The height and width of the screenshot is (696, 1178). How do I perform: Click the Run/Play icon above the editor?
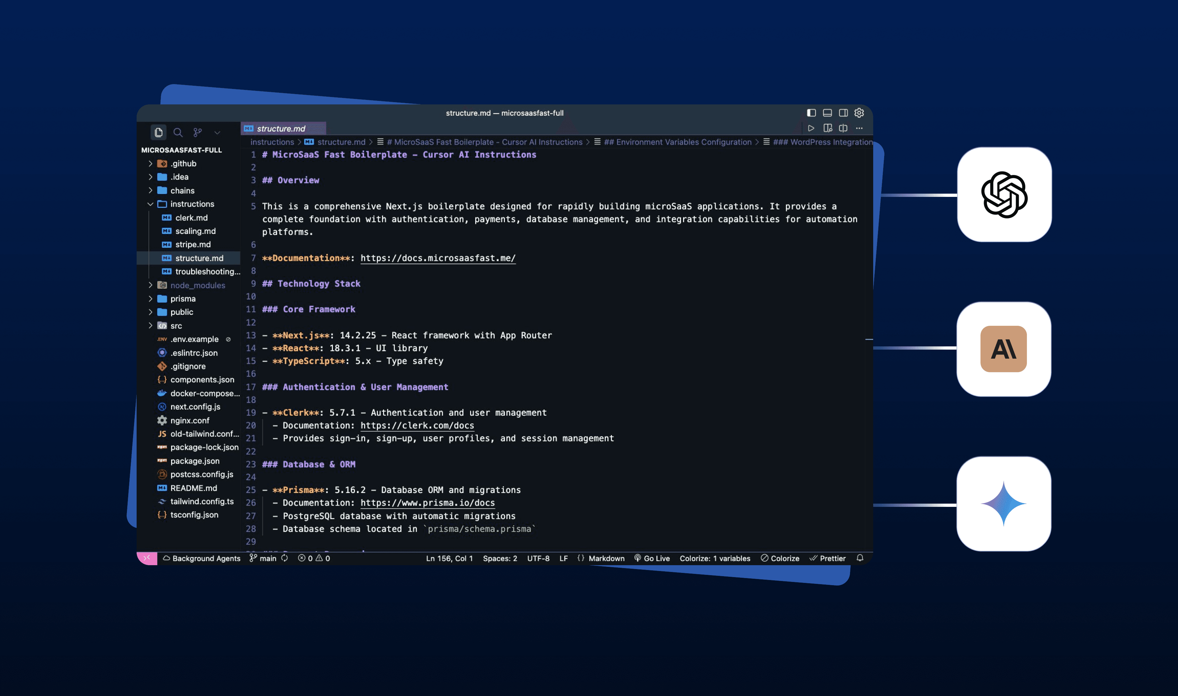click(812, 128)
